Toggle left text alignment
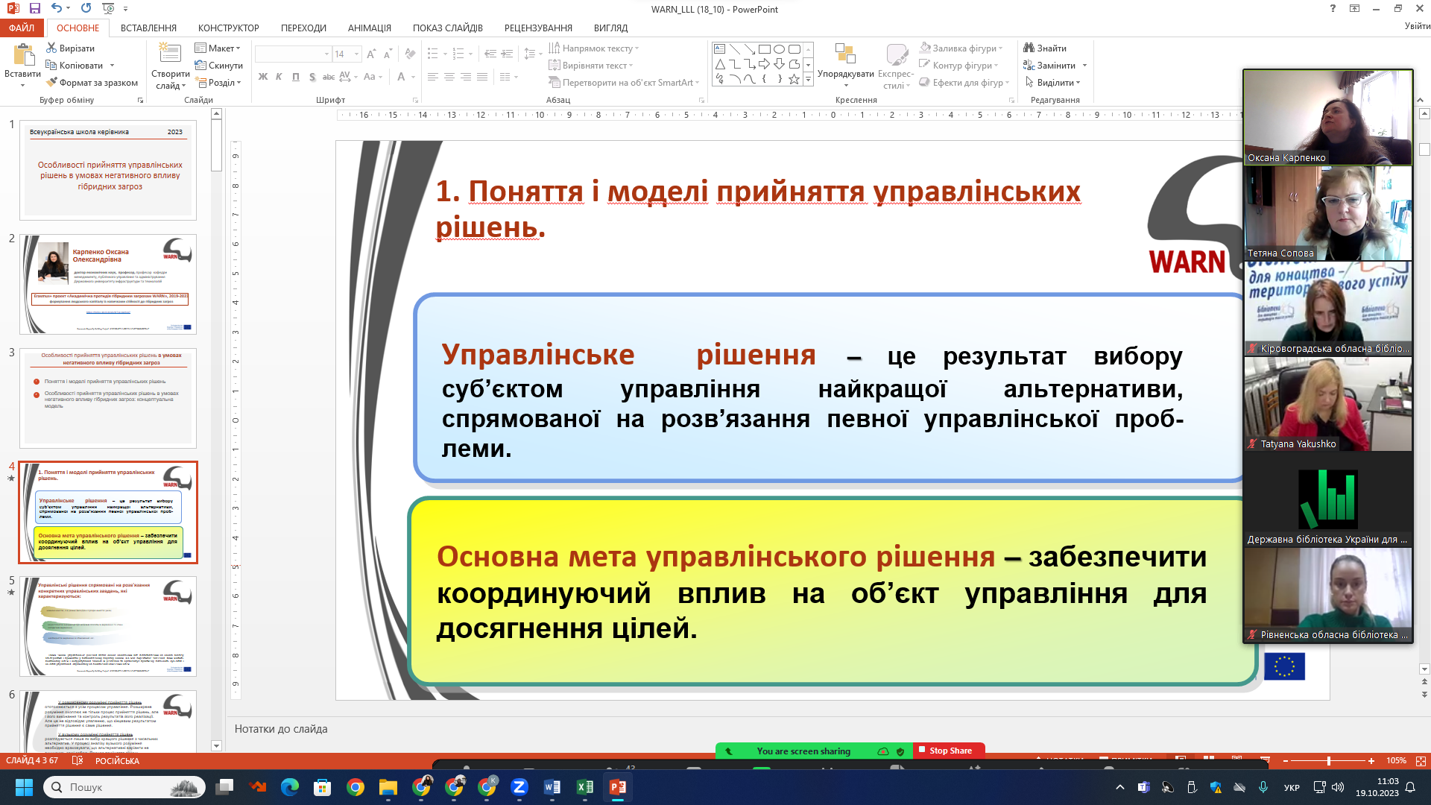Viewport: 1431px width, 805px height. pos(433,77)
